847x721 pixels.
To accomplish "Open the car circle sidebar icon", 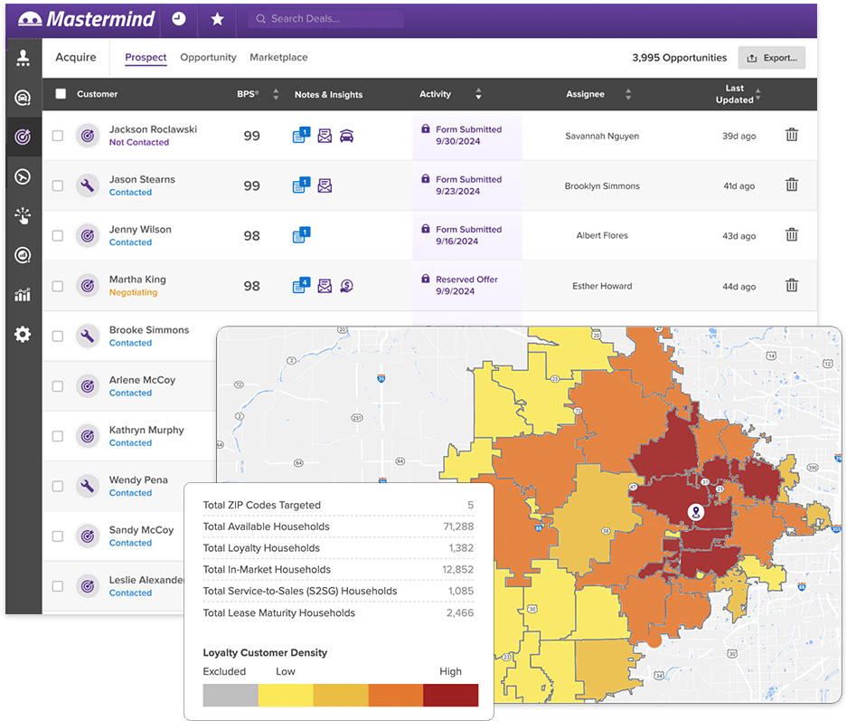I will coord(23,98).
